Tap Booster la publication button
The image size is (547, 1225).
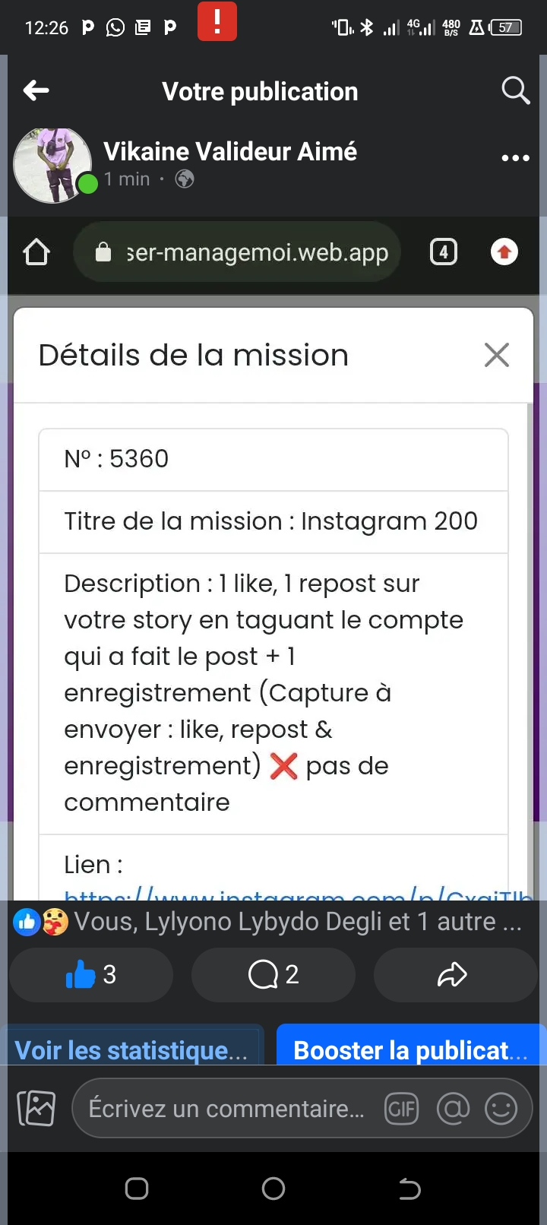point(410,1050)
